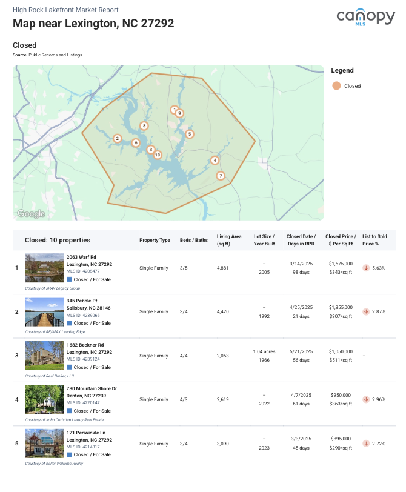The height and width of the screenshot is (492, 406).
Task: Click the down arrow beside 5.63%
Action: [x=366, y=268]
